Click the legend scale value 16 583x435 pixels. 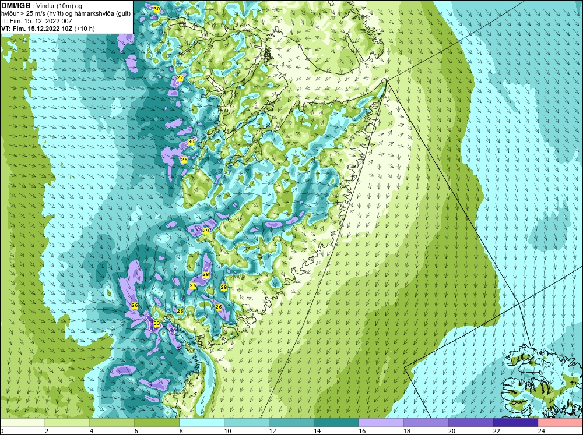(362, 431)
